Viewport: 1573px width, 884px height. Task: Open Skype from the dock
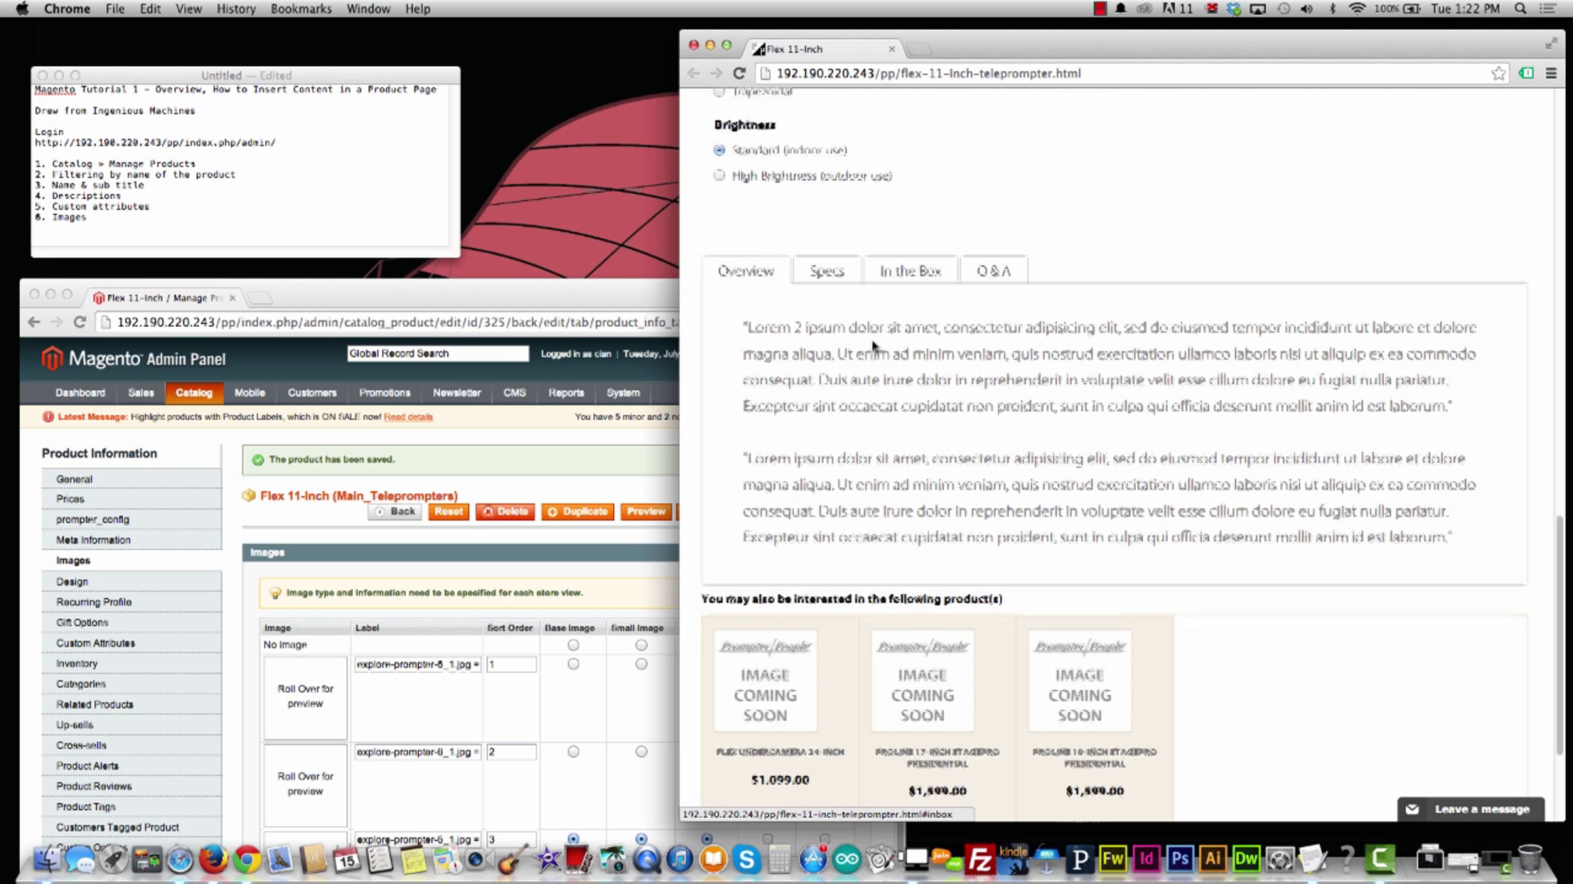[747, 859]
